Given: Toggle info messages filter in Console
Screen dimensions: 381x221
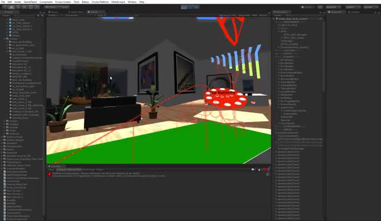Looking at the screenshot, I should [254, 169].
